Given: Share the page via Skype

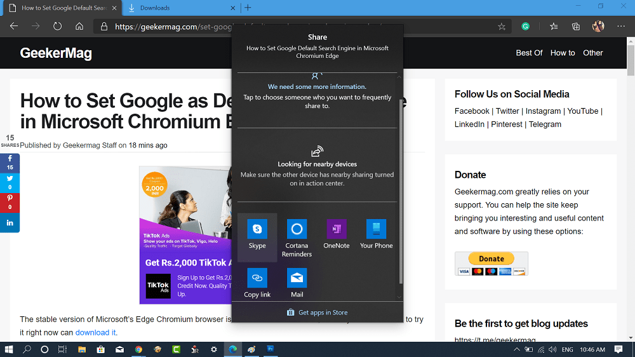Looking at the screenshot, I should pyautogui.click(x=257, y=237).
